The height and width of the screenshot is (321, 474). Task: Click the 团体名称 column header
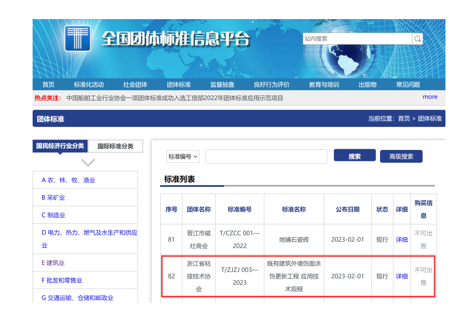coord(199,209)
